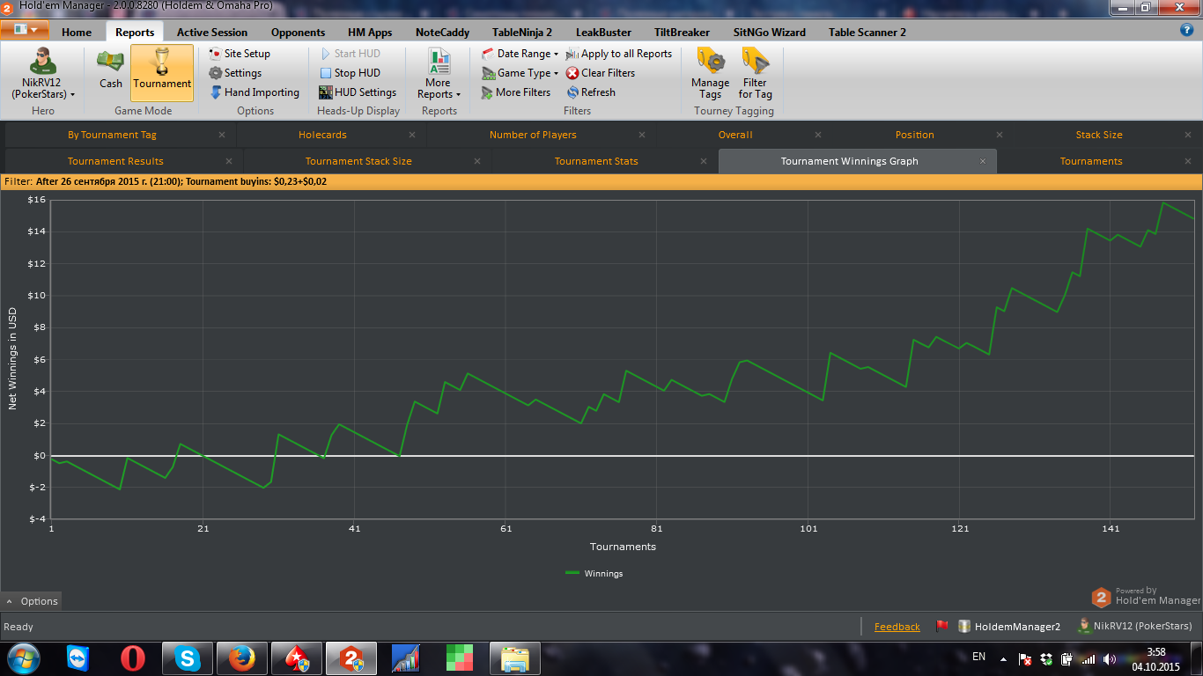Click the Winnings legend entry
This screenshot has width=1203, height=676.
click(x=594, y=573)
